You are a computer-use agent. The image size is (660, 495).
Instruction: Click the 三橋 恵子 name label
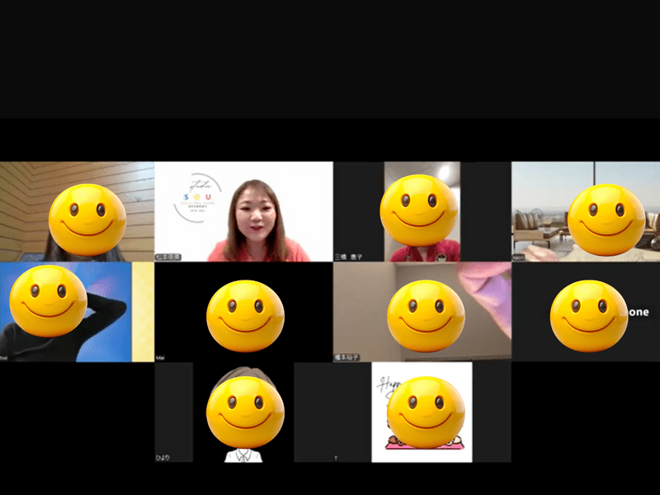(x=349, y=257)
